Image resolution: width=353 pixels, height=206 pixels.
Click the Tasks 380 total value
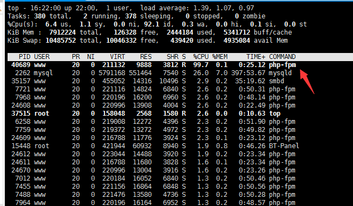pyautogui.click(x=40, y=16)
